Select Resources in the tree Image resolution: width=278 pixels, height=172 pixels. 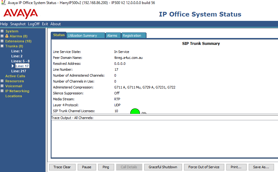15,81
